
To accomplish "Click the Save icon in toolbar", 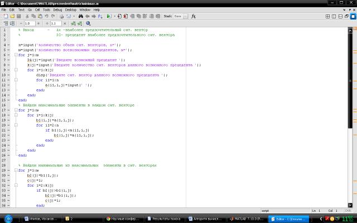I will pos(18,17).
